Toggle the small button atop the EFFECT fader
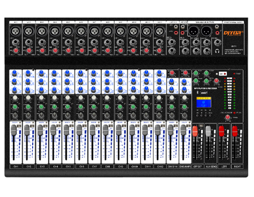This screenshot has height=197, width=254. pos(201,126)
